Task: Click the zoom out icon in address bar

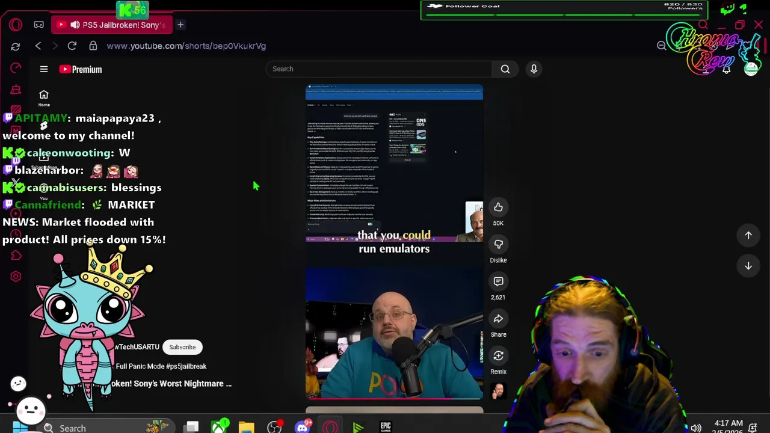Action: coord(662,46)
